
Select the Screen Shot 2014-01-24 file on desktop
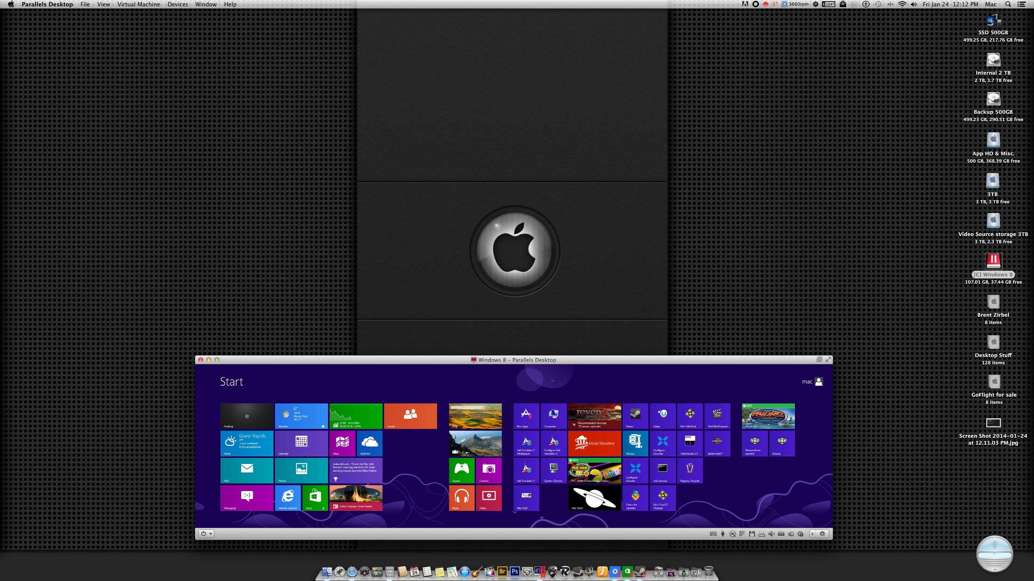point(993,432)
